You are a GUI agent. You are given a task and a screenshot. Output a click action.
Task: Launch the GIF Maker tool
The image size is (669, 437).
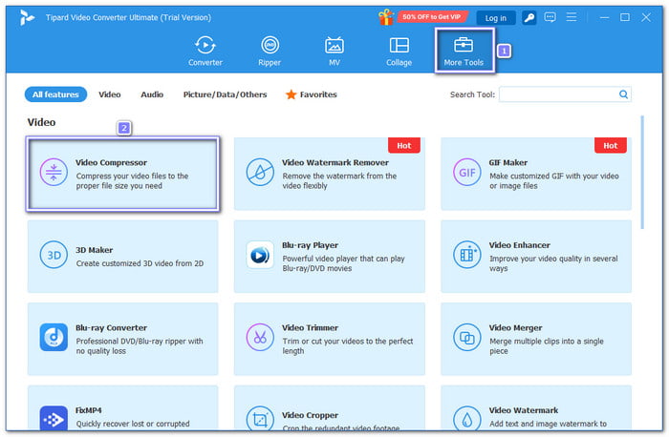point(535,173)
